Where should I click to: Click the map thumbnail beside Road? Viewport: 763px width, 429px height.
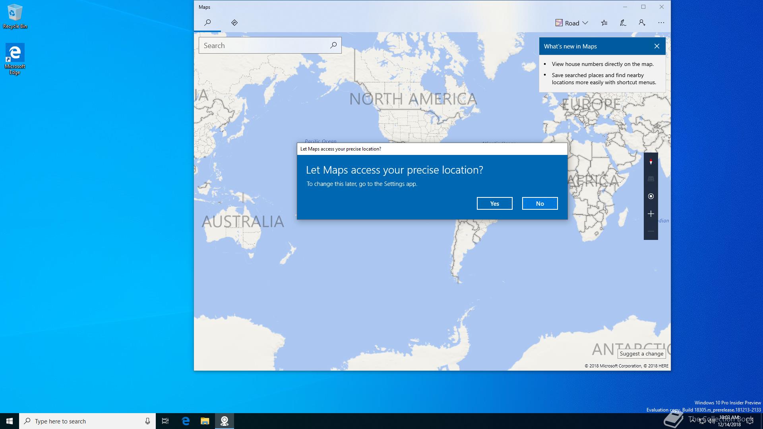tap(559, 23)
